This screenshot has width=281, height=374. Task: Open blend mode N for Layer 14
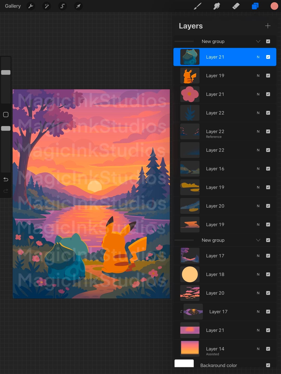[x=258, y=349]
